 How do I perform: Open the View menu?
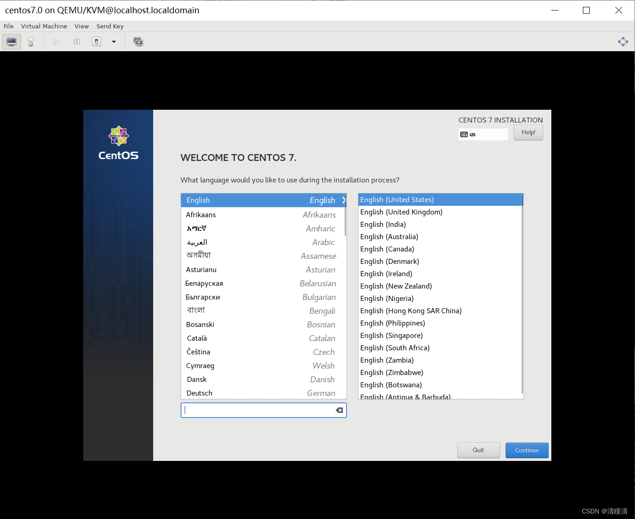tap(82, 26)
